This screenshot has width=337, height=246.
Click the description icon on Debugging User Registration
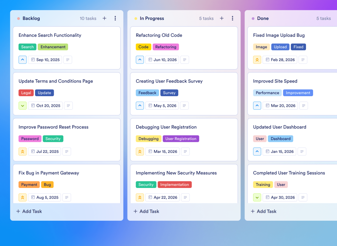[185, 151]
